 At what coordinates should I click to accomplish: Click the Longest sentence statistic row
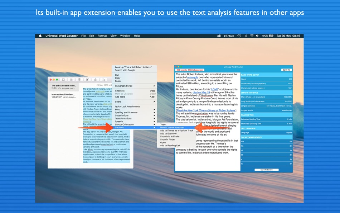[267, 106]
